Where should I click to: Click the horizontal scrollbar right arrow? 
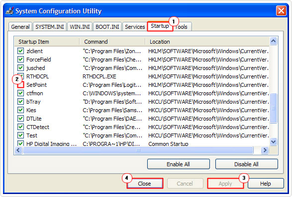pyautogui.click(x=265, y=150)
